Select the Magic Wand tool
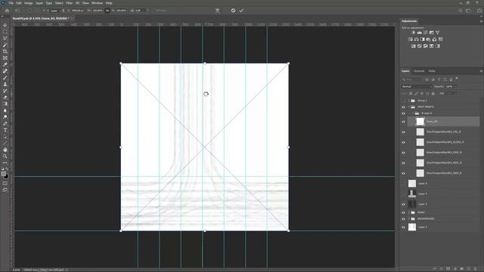This screenshot has height=272, width=484. pos(5,45)
